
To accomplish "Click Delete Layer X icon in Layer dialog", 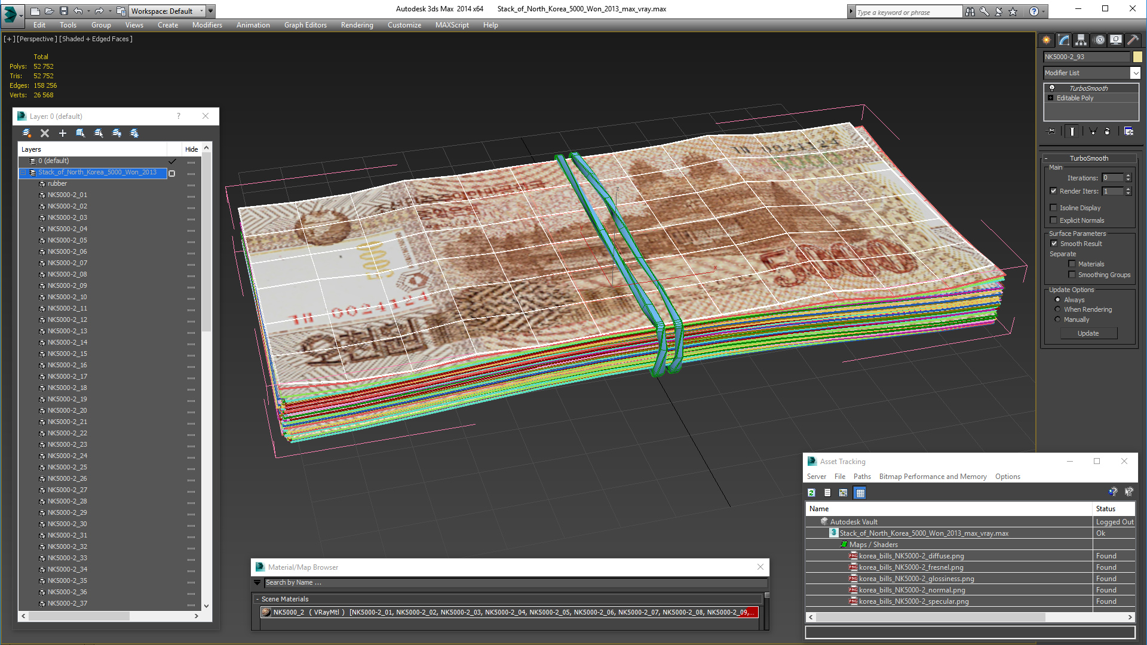I will [45, 133].
